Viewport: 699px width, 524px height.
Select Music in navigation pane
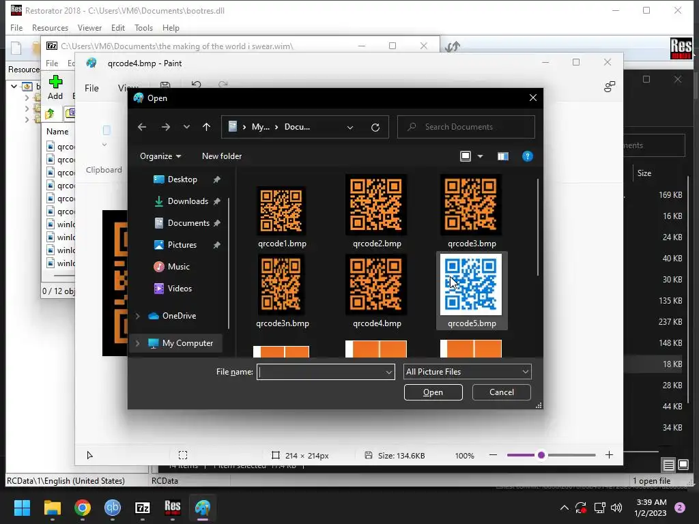[x=178, y=267]
